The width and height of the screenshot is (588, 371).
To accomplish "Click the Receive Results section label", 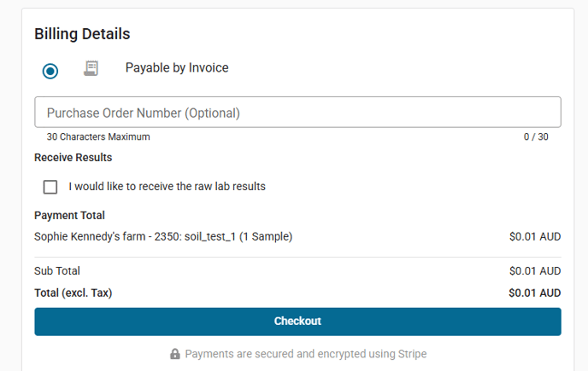I will coord(73,158).
